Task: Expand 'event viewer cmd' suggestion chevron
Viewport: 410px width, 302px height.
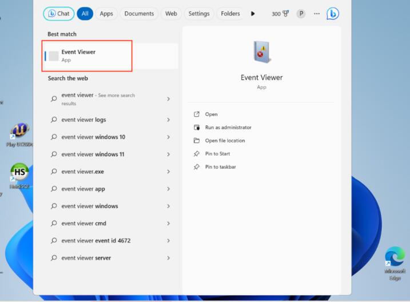Action: coord(168,224)
